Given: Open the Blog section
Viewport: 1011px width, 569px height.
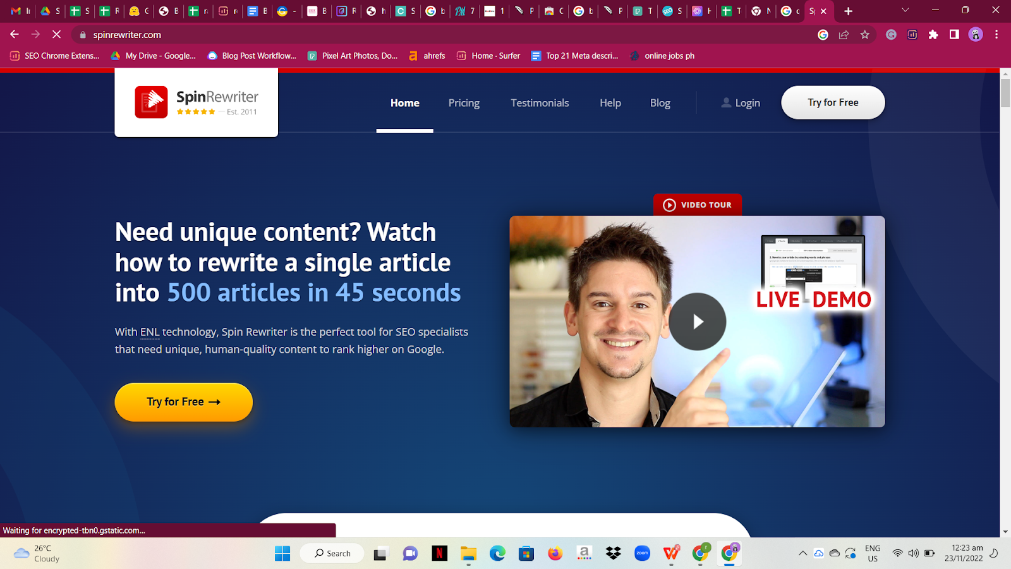Looking at the screenshot, I should (x=660, y=103).
